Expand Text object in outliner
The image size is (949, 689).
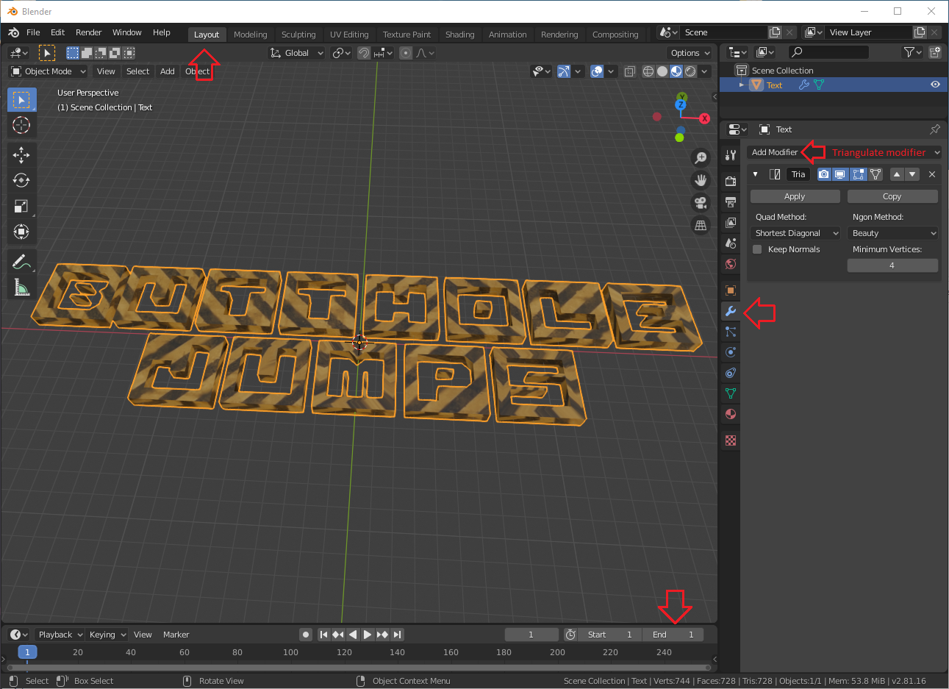tap(742, 85)
